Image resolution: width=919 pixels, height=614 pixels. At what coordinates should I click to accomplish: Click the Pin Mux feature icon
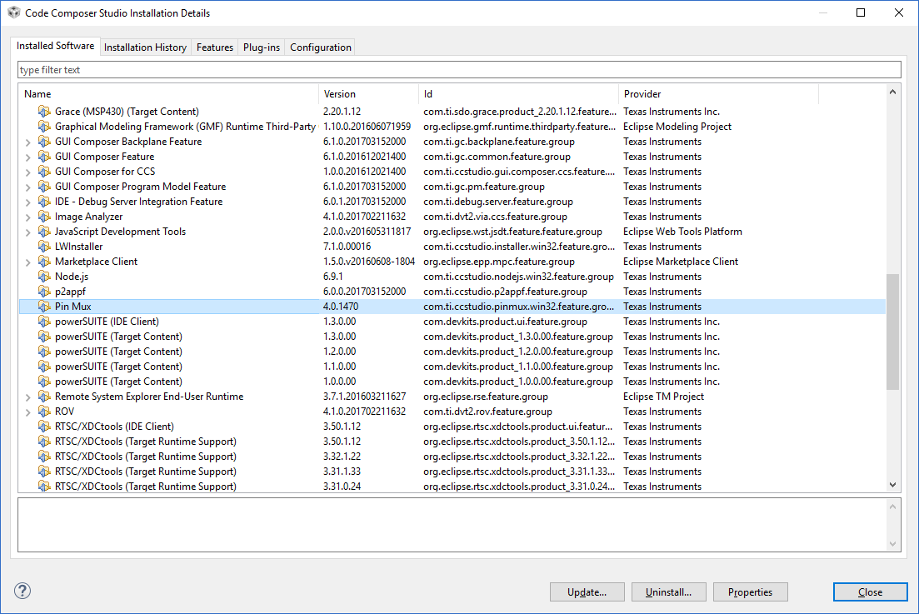[44, 307]
